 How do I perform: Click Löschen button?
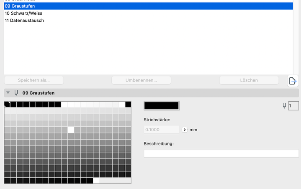249,80
